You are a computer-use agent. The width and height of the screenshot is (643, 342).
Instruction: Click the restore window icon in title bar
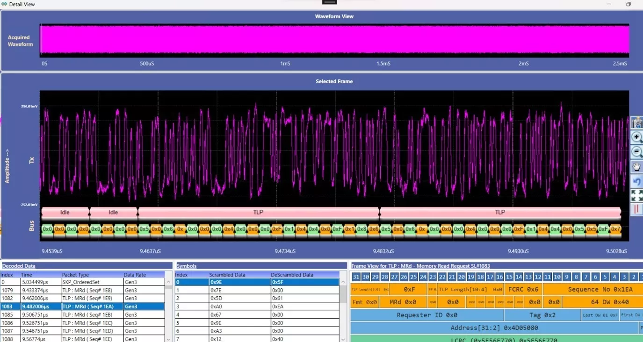pyautogui.click(x=629, y=4)
